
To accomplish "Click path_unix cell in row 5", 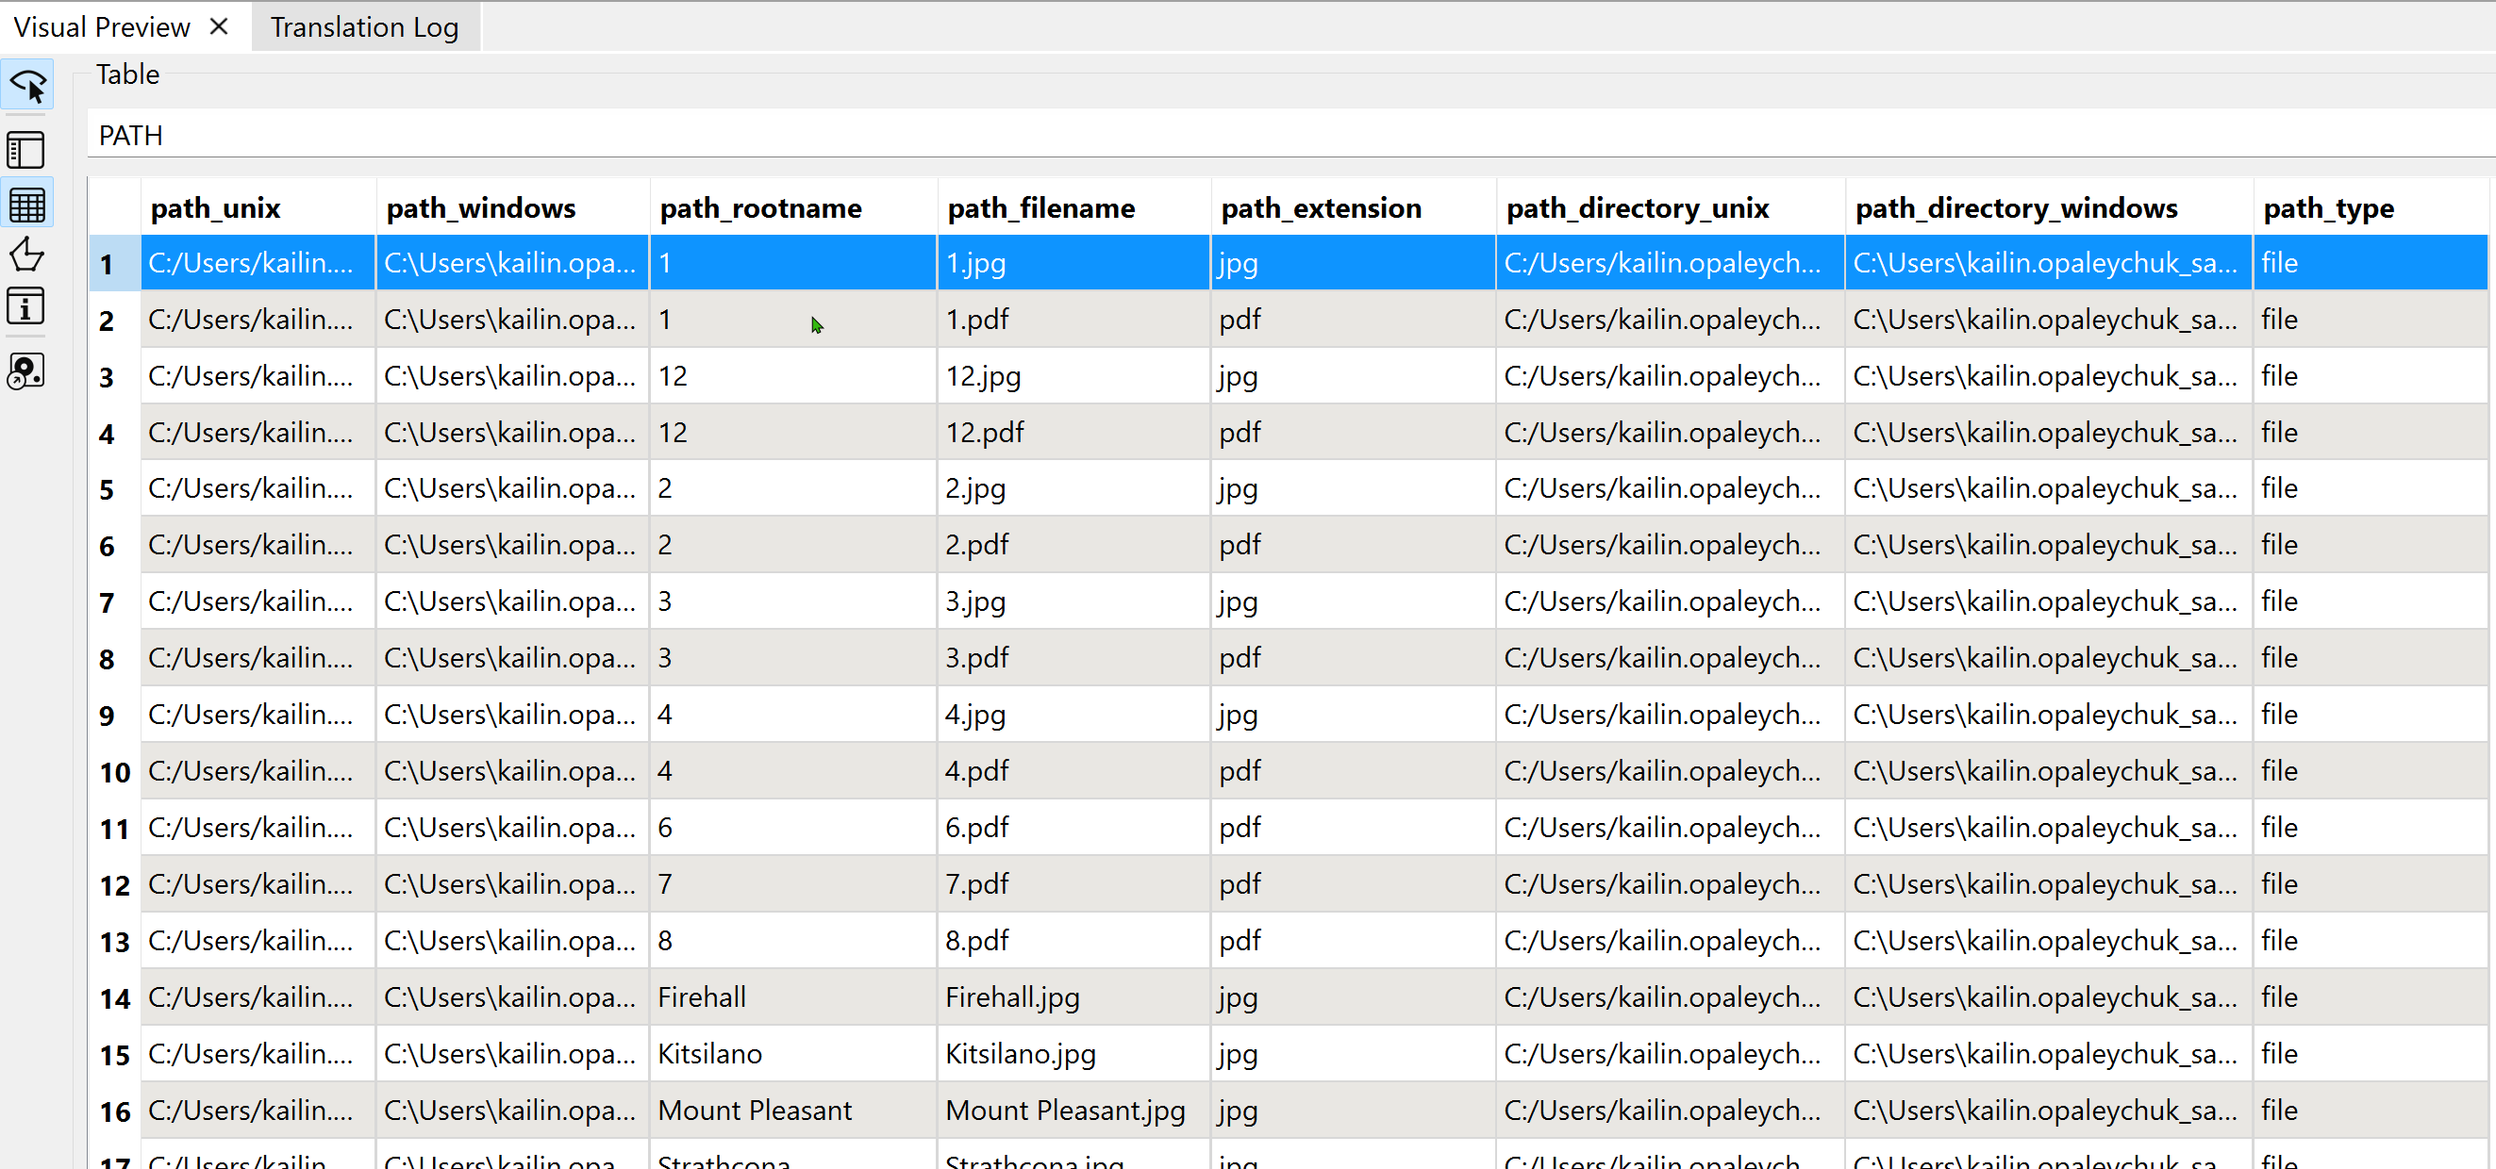I will coord(258,488).
